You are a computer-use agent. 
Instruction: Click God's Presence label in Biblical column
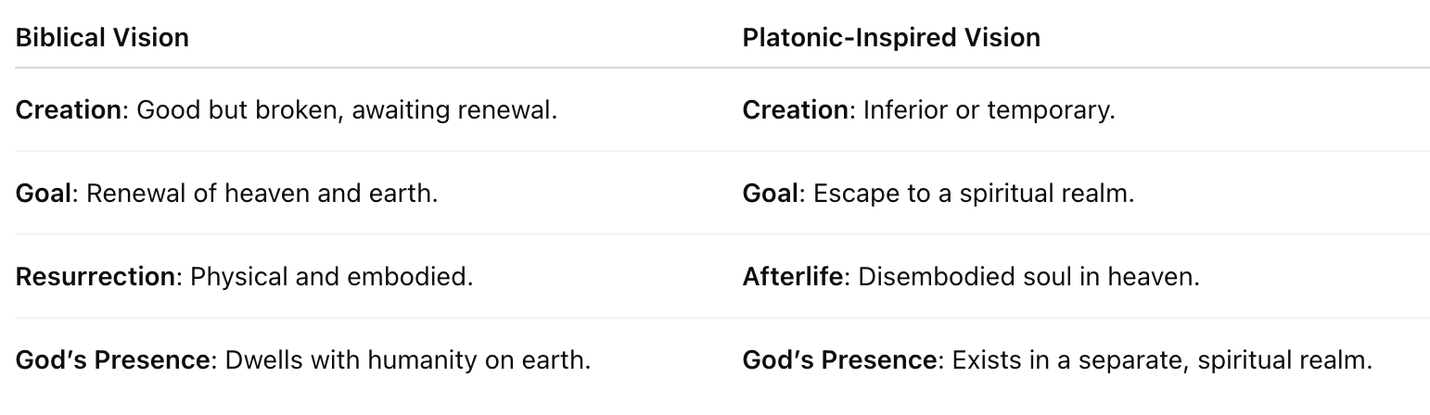tap(112, 360)
